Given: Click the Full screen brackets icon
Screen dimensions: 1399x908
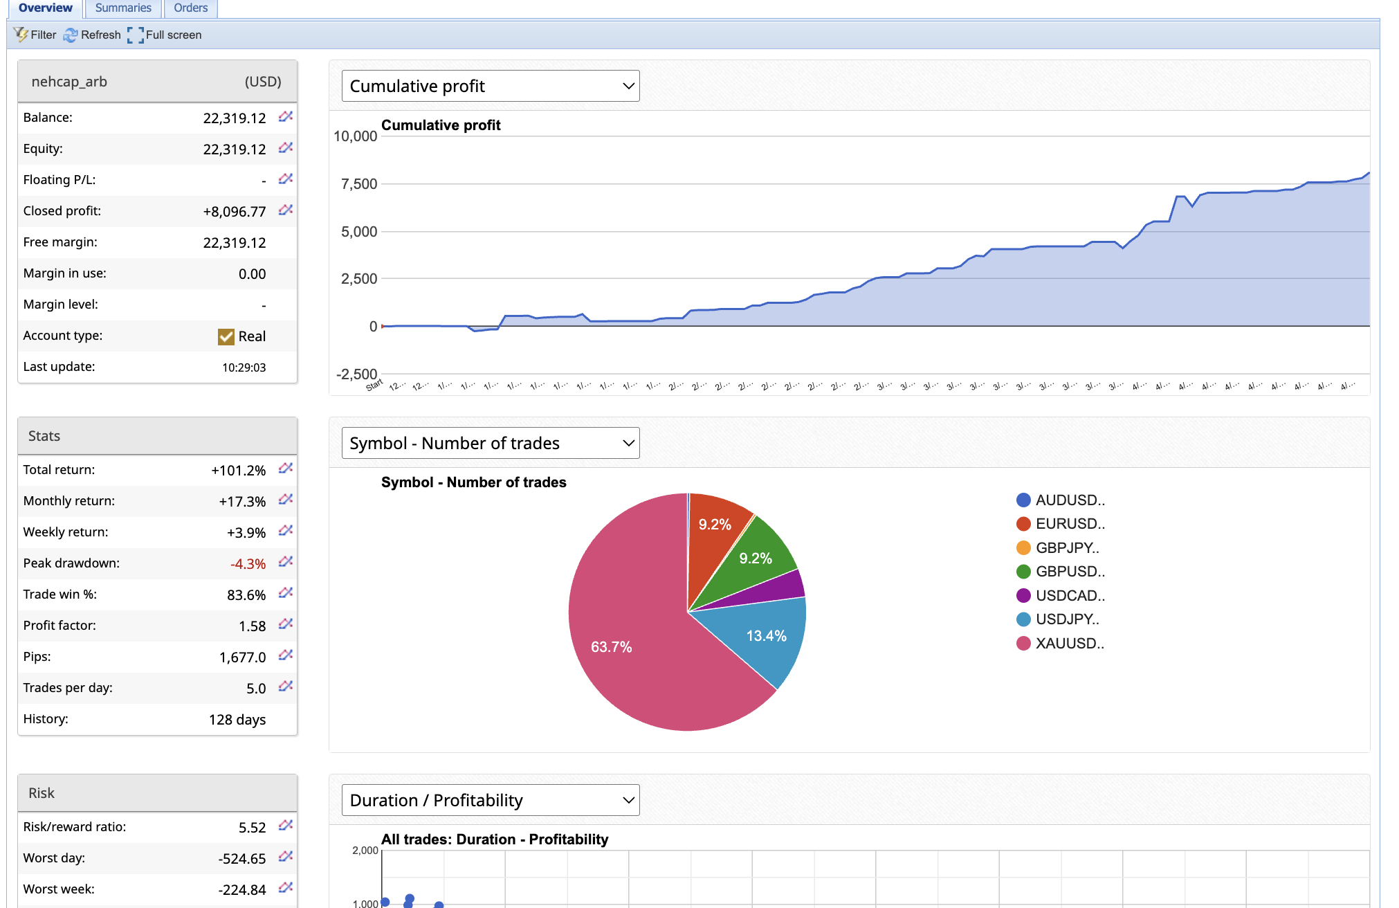Looking at the screenshot, I should pos(136,35).
